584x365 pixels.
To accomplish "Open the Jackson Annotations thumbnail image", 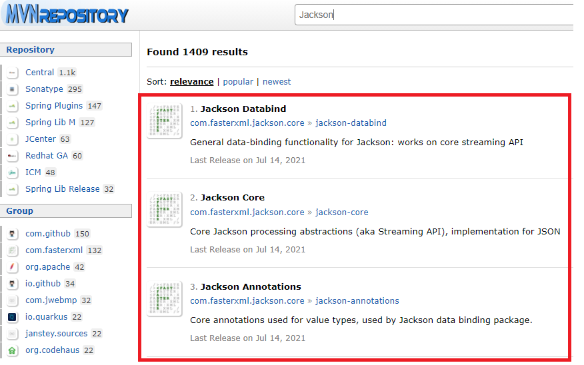I will (x=165, y=298).
